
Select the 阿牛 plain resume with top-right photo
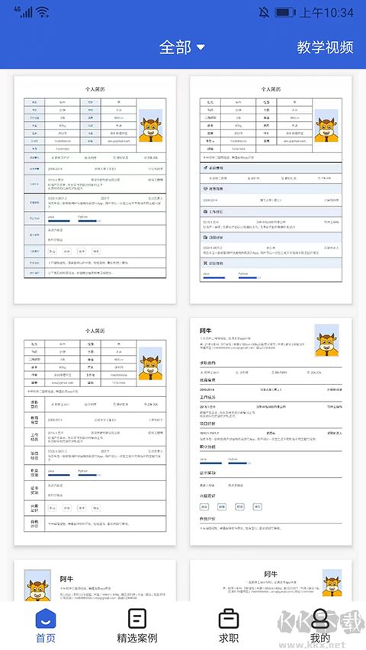click(271, 431)
